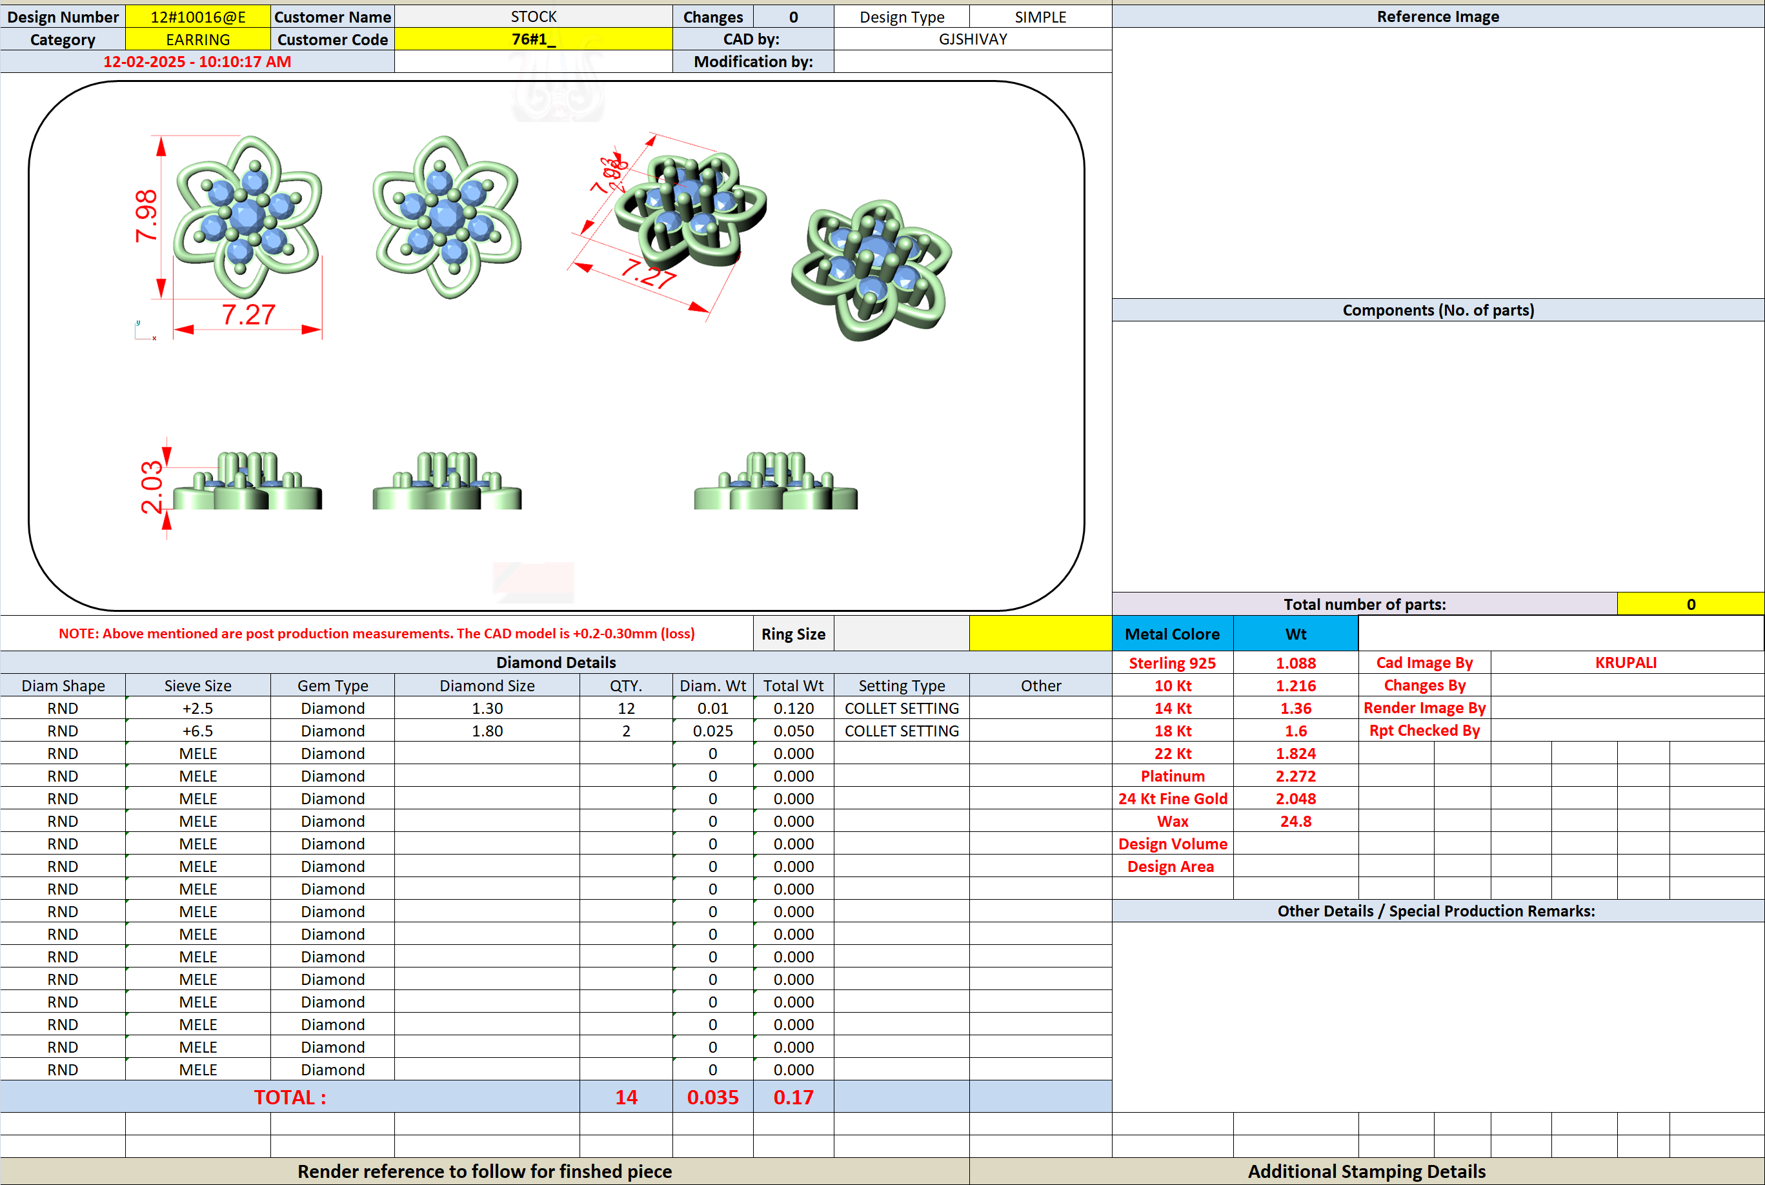Select Other Details / Special Production Remarks header
1765x1185 pixels.
pos(1438,911)
